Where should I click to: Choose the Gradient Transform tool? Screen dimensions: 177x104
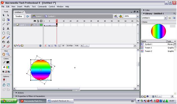(x=8, y=20)
